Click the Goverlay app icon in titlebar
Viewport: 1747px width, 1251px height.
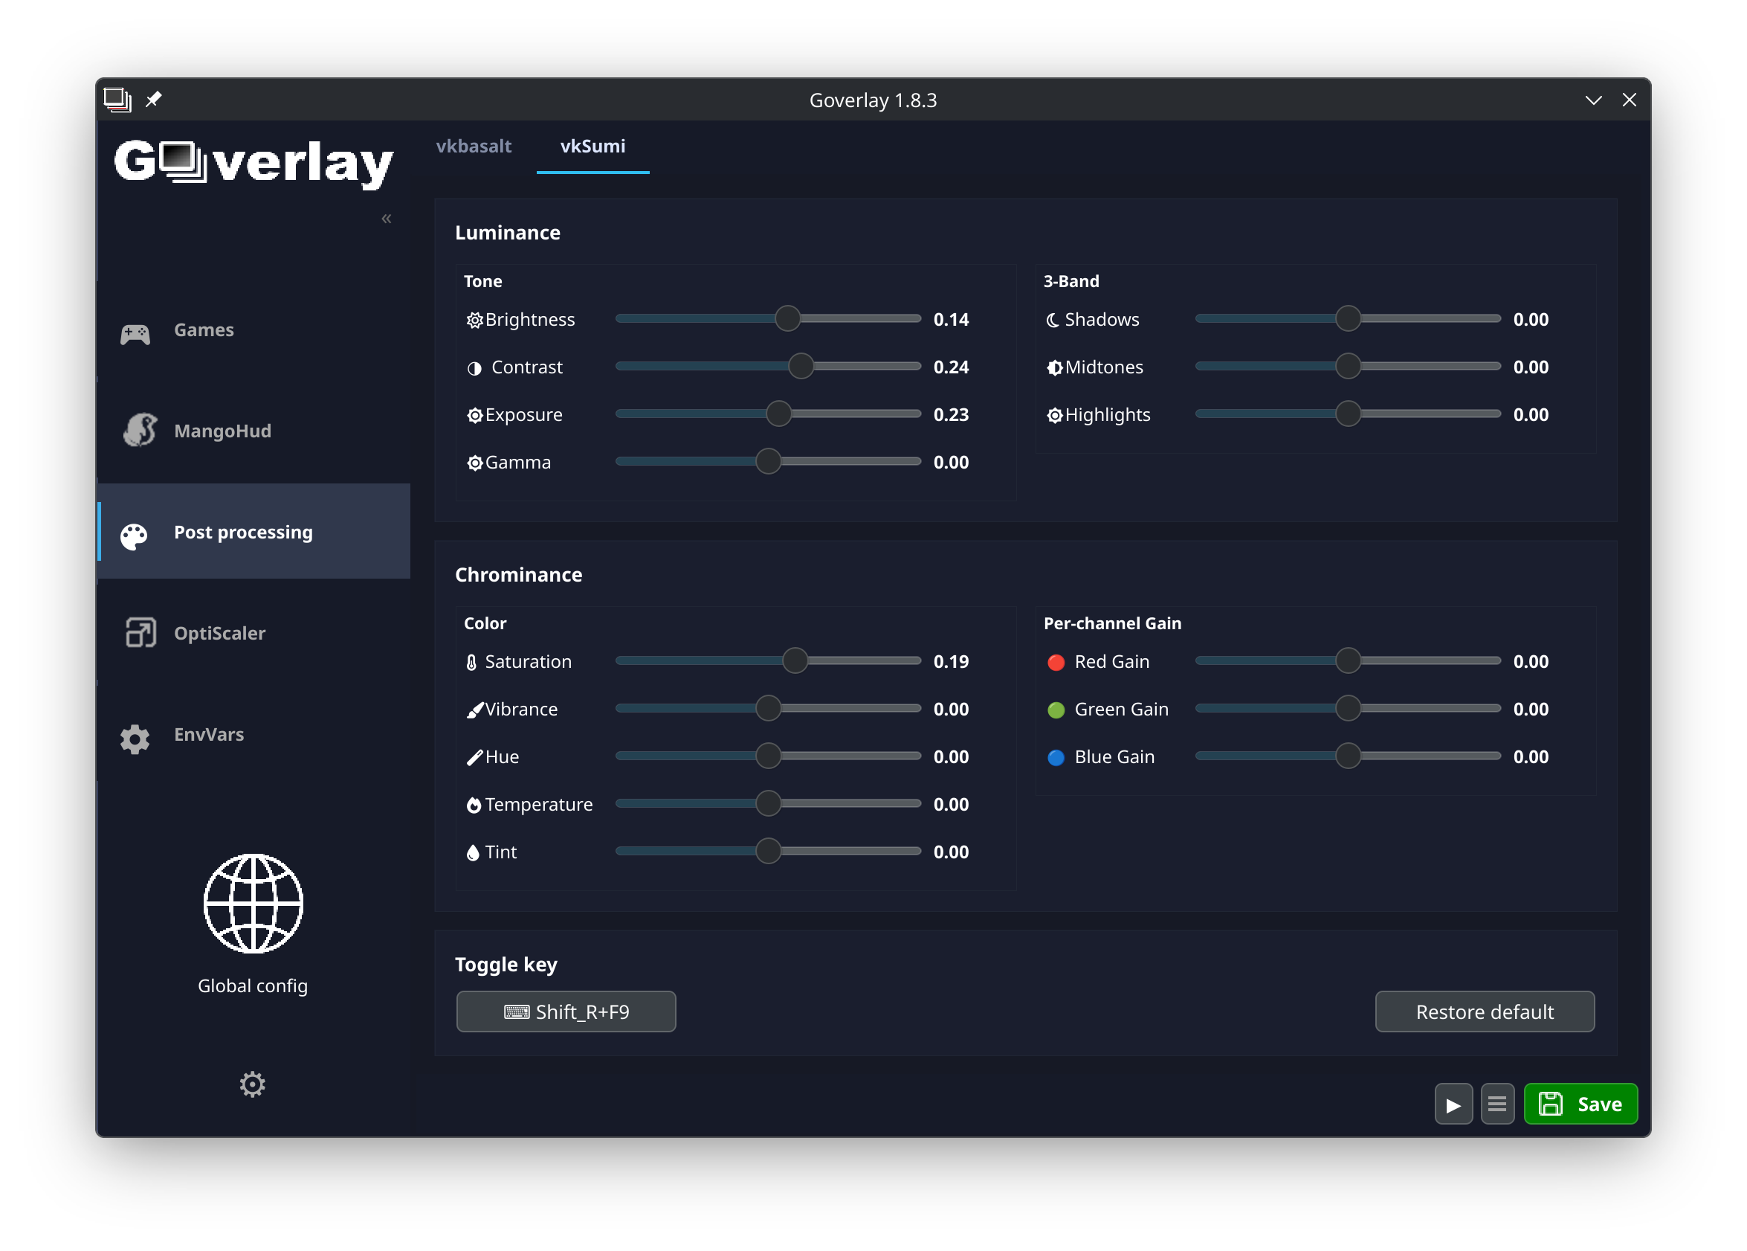117,100
